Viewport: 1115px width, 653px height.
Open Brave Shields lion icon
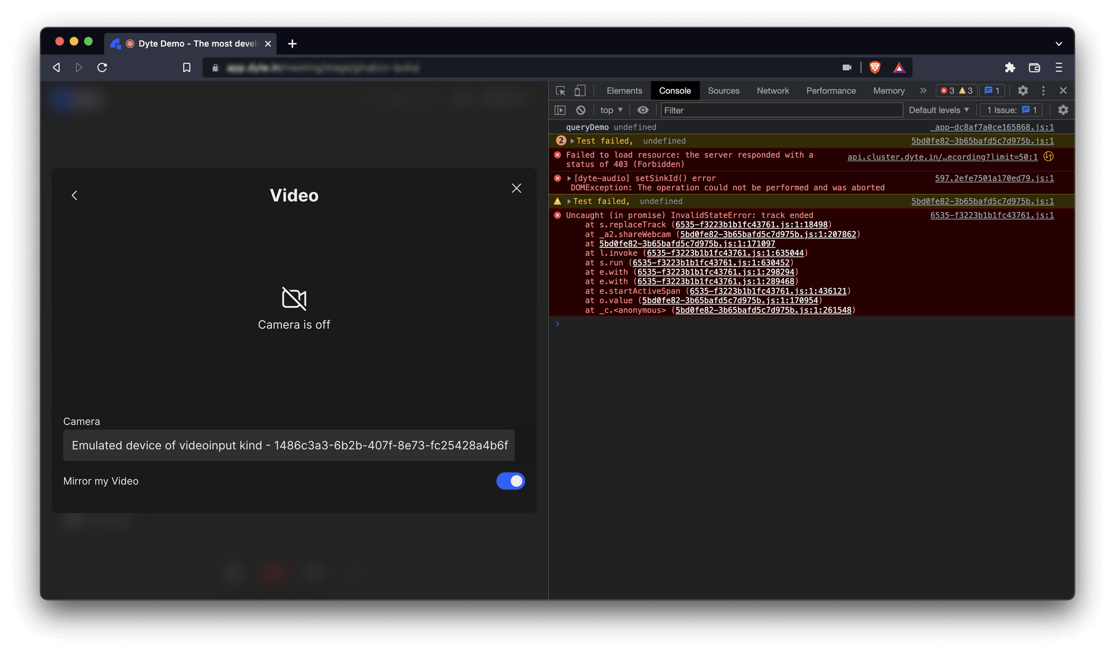875,67
